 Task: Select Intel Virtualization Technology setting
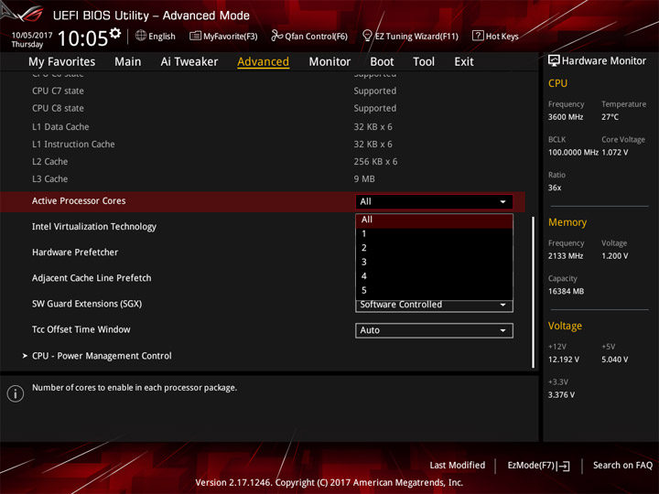94,227
